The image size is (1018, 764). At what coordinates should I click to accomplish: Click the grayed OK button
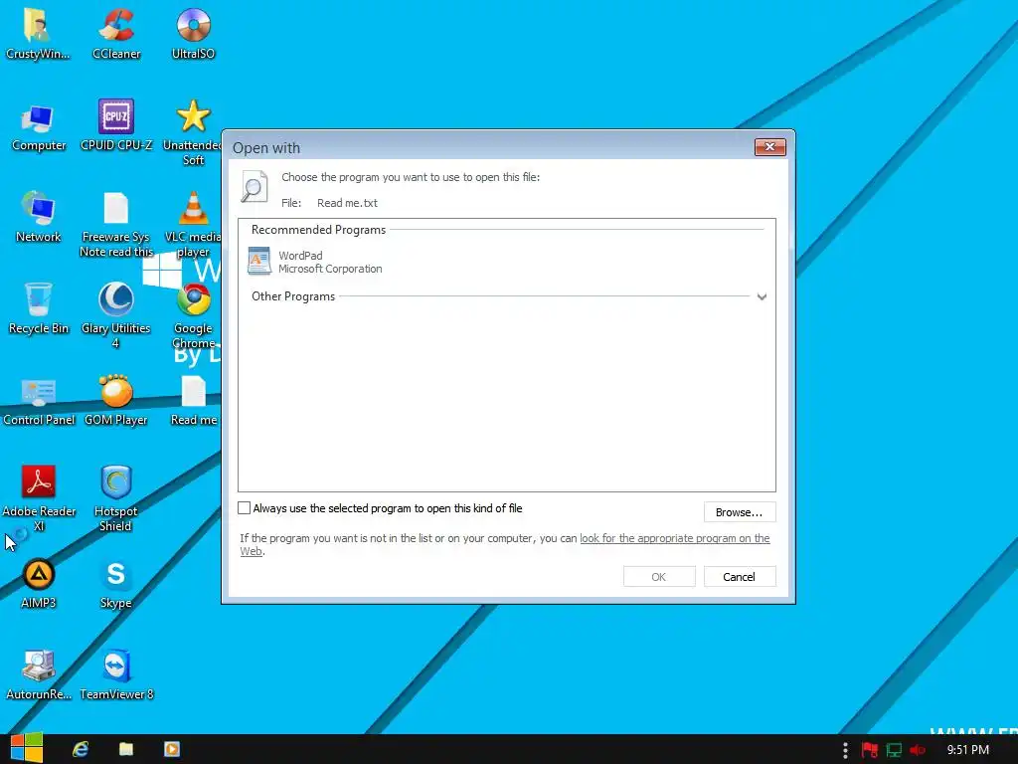(x=659, y=577)
